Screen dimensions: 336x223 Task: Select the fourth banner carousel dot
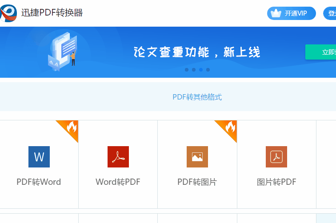(208, 70)
